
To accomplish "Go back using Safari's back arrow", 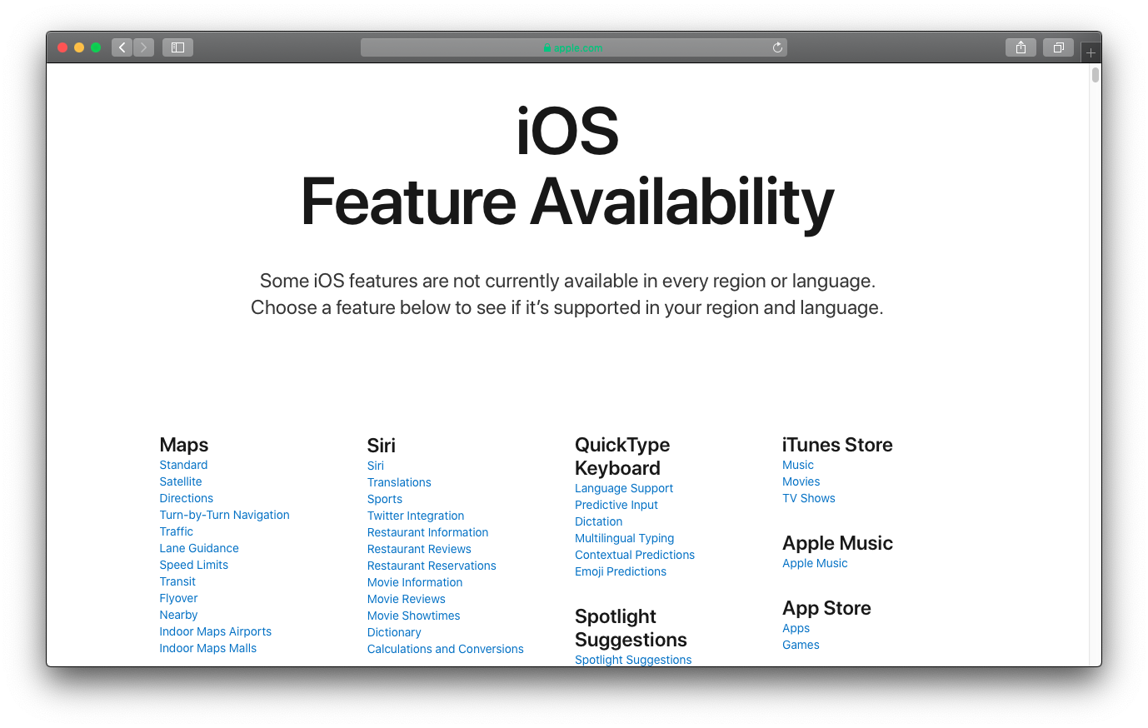I will click(122, 47).
